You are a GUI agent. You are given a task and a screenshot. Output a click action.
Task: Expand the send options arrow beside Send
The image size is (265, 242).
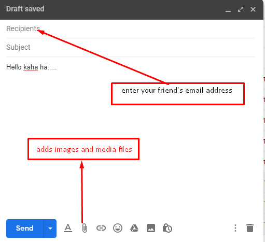[50, 229]
